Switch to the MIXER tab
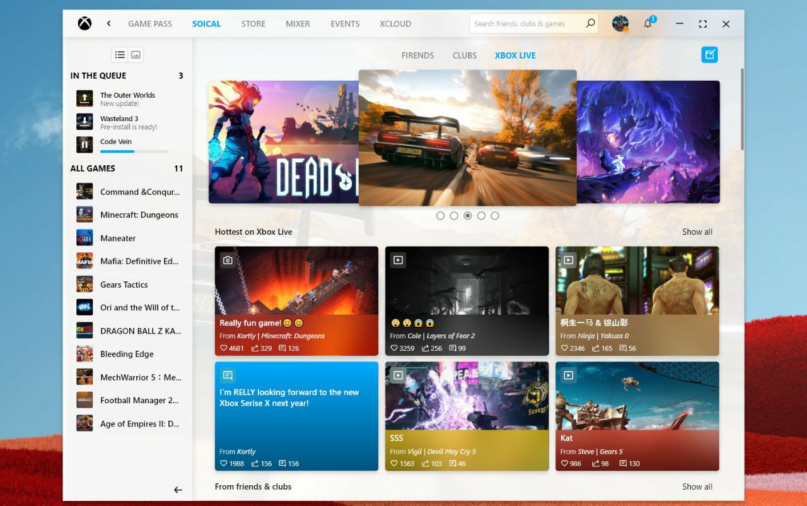Viewport: 807px width, 506px height. coord(298,24)
